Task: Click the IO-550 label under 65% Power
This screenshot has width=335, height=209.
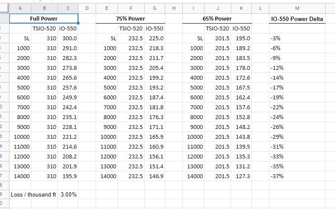Action: (242, 28)
